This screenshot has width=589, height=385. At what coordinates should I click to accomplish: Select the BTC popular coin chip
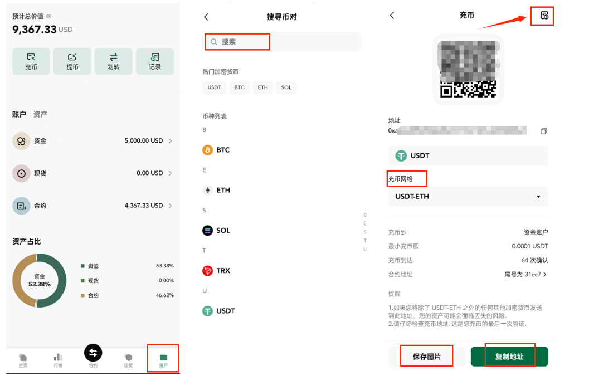pyautogui.click(x=239, y=87)
